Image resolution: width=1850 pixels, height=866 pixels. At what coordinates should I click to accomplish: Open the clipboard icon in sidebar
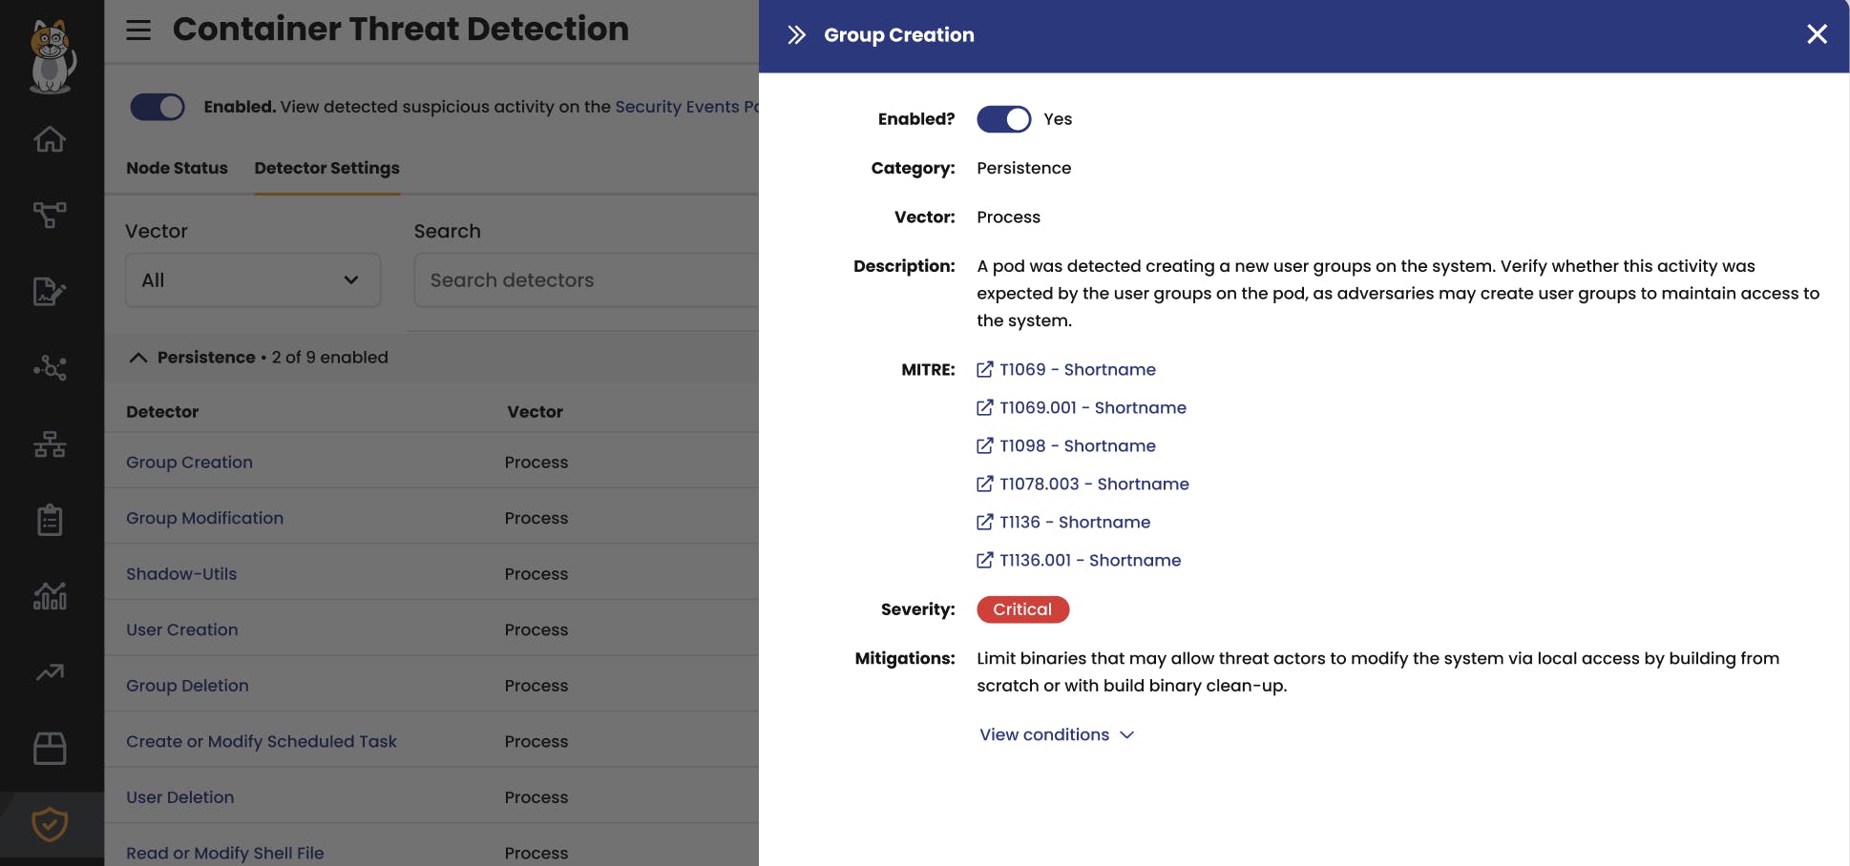[50, 520]
